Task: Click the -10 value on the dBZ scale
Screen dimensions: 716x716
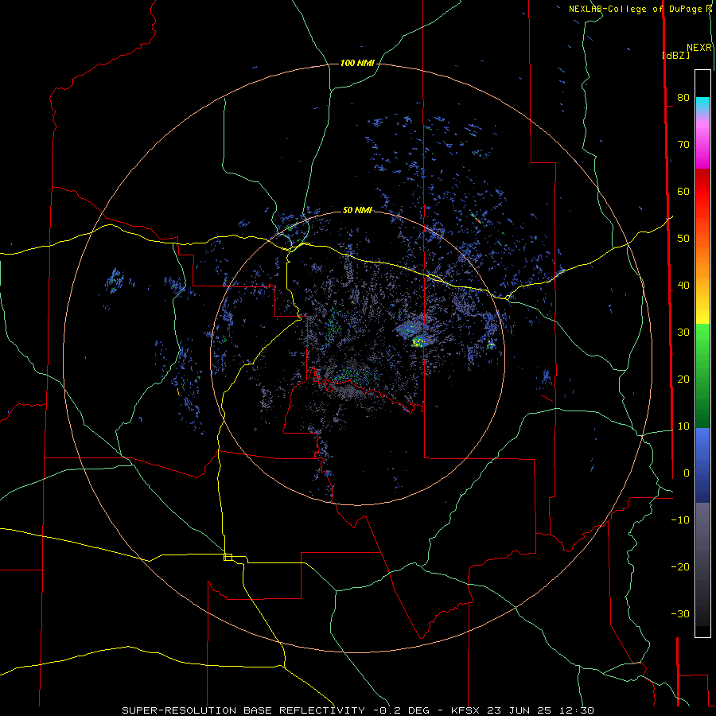Action: tap(680, 520)
